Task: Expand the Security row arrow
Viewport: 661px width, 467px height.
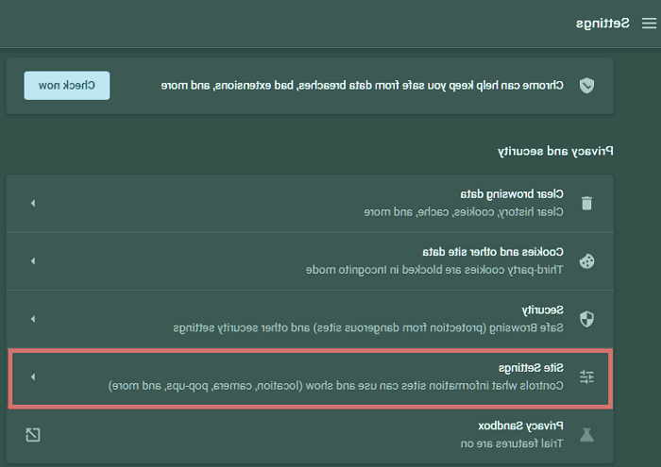Action: point(33,319)
